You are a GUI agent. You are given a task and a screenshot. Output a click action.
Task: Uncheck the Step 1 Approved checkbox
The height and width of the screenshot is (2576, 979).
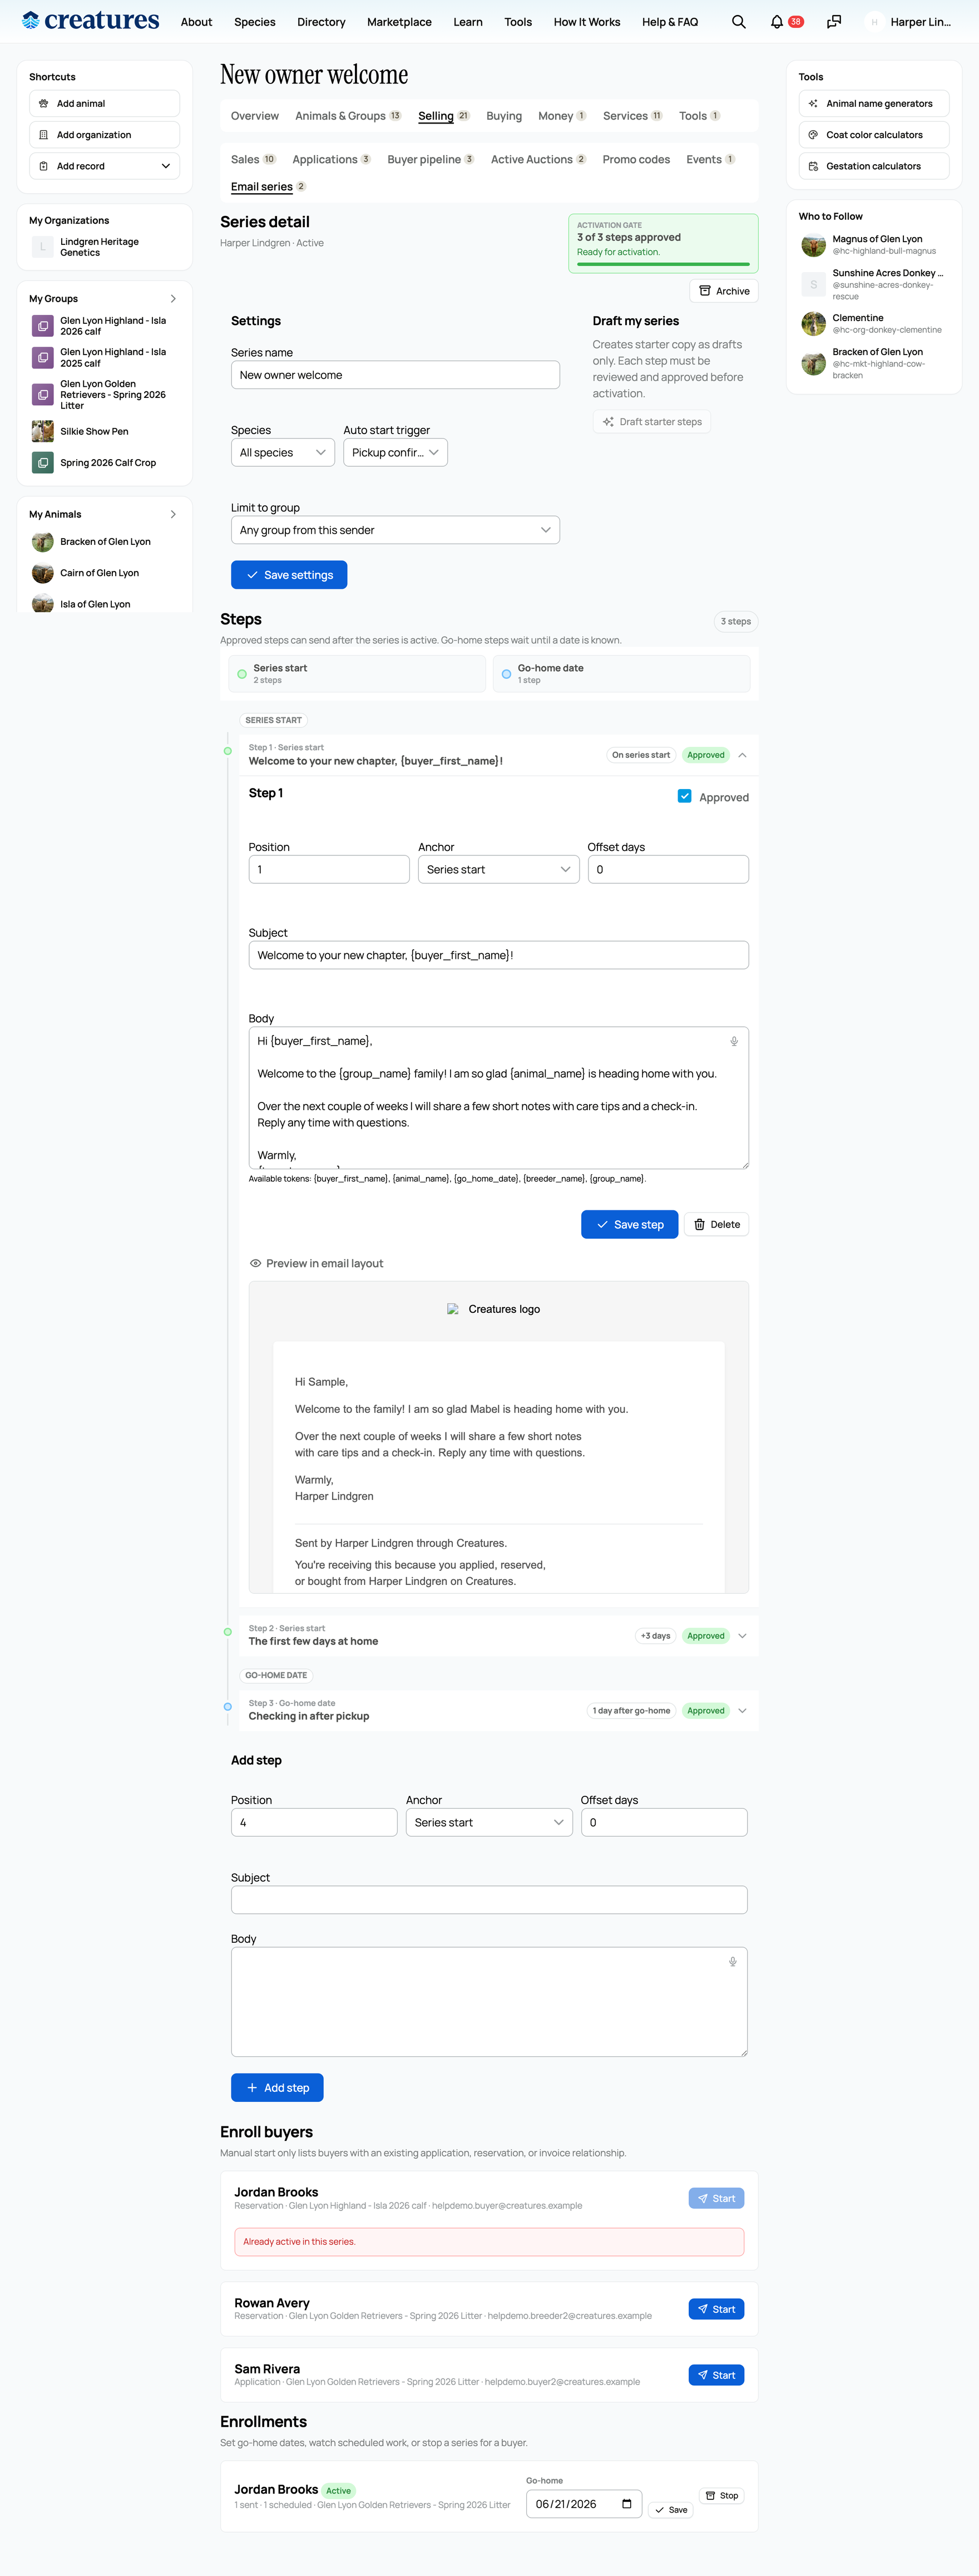[x=684, y=796]
